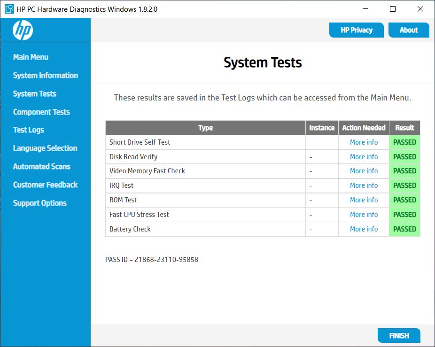435x347 pixels.
Task: Open the About dialog
Action: tap(409, 30)
